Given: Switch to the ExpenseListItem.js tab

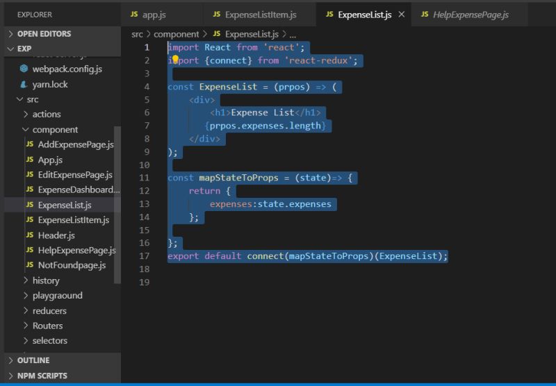Looking at the screenshot, I should 259,15.
